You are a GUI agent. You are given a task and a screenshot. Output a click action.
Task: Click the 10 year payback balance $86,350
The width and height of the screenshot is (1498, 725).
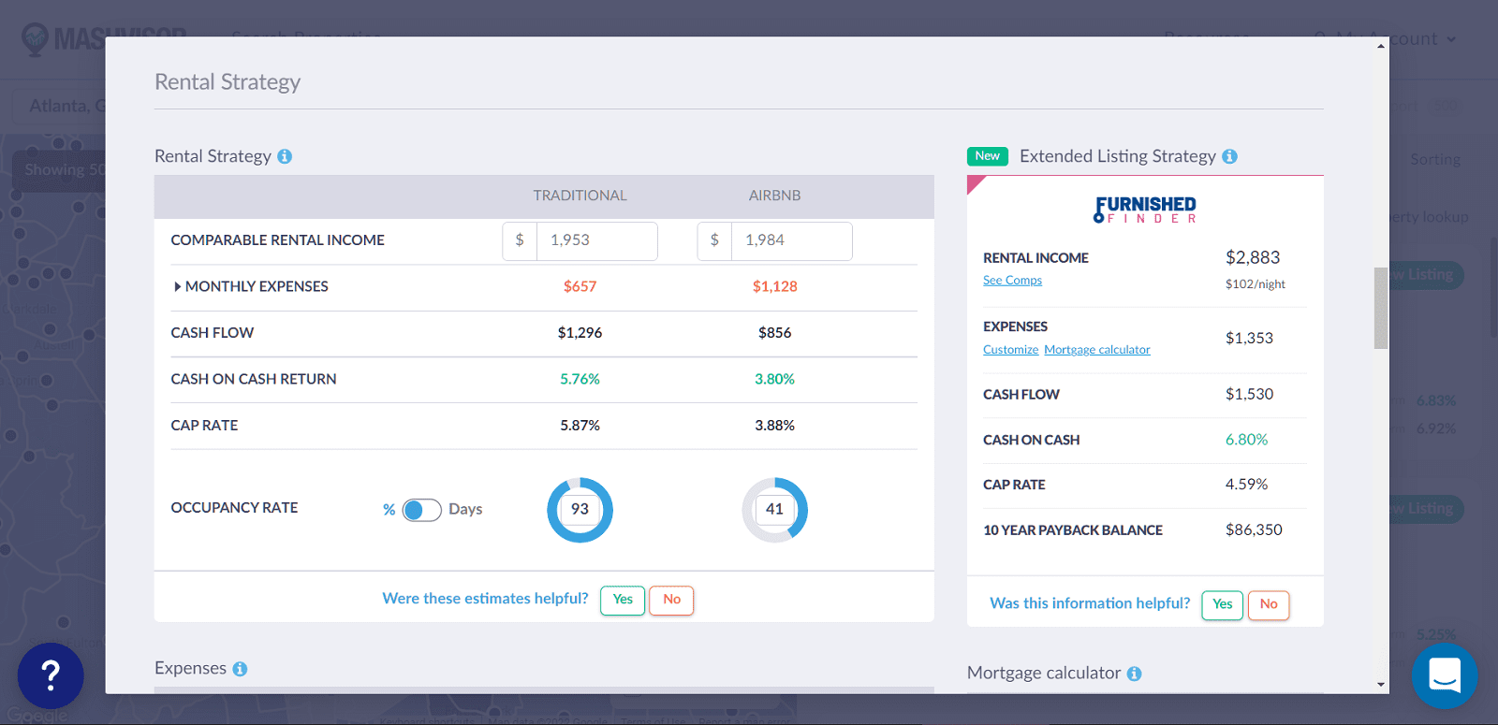click(1254, 529)
